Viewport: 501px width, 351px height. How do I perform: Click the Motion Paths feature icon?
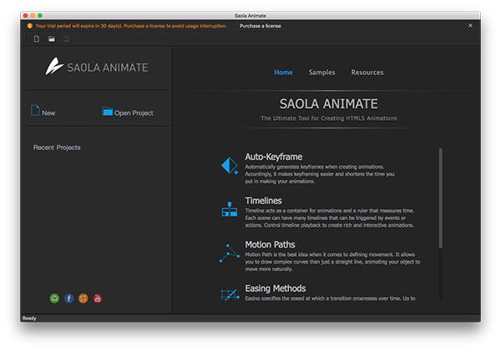(x=230, y=253)
